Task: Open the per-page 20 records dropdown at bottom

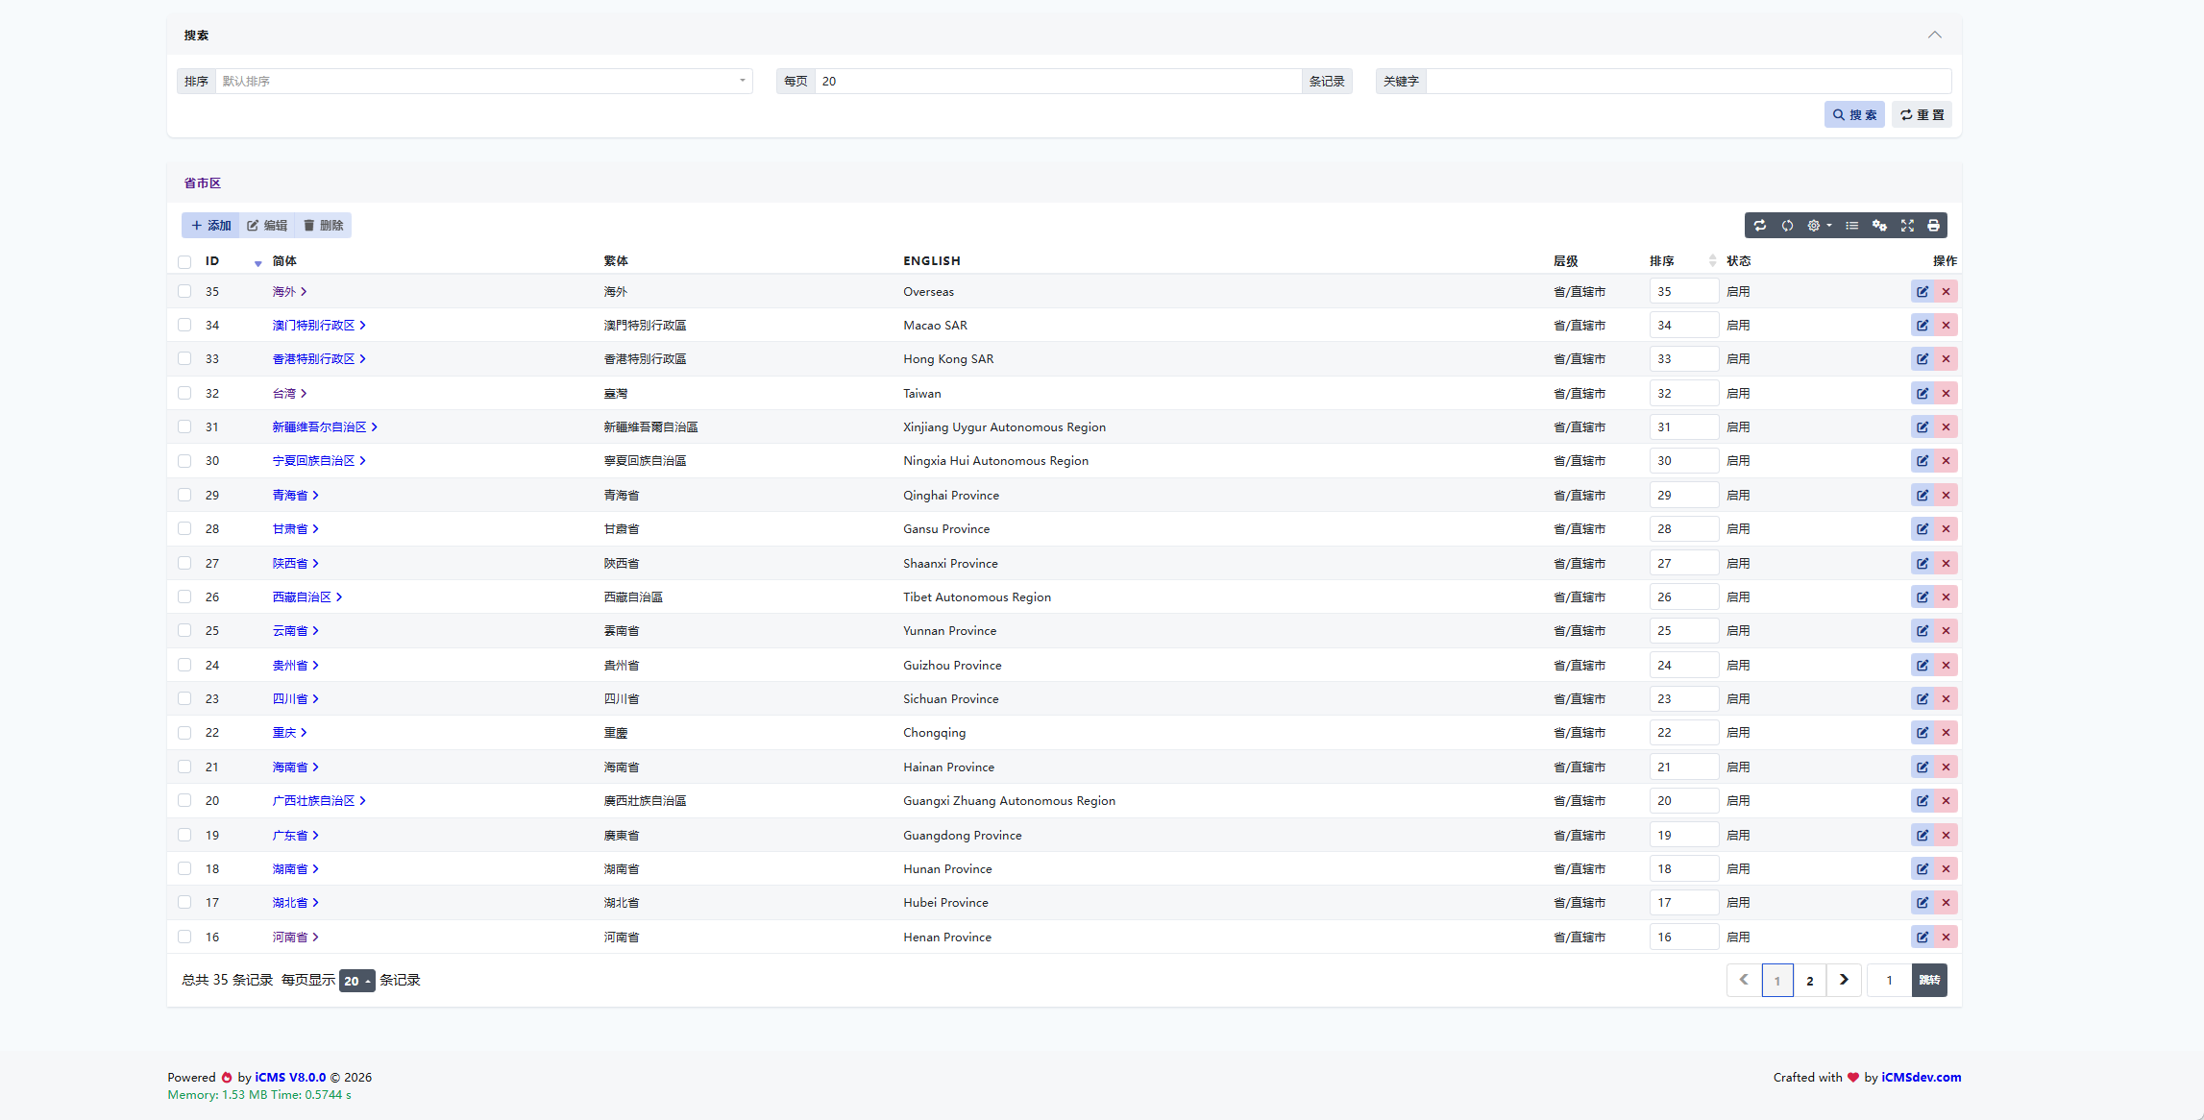Action: coord(356,981)
